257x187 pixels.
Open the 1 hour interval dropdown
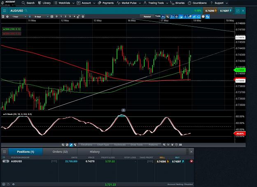[19, 16]
